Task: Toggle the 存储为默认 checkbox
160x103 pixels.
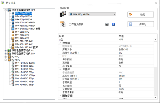Action: pyautogui.click(x=70, y=25)
